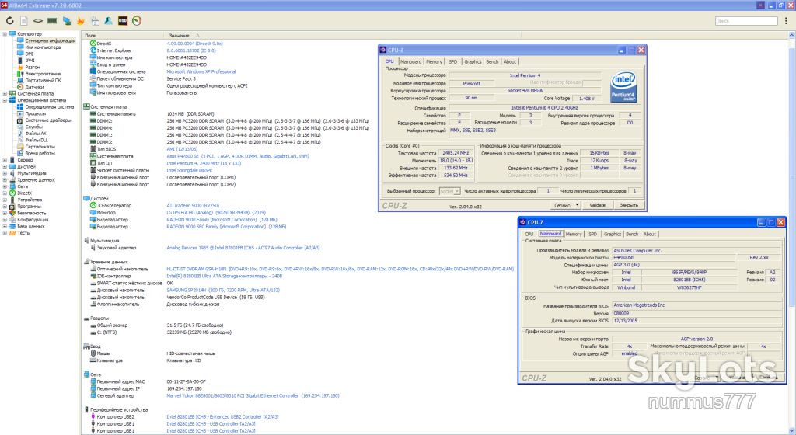The image size is (796, 435).
Task: Select Процессы under Операционная система
Action: click(35, 113)
